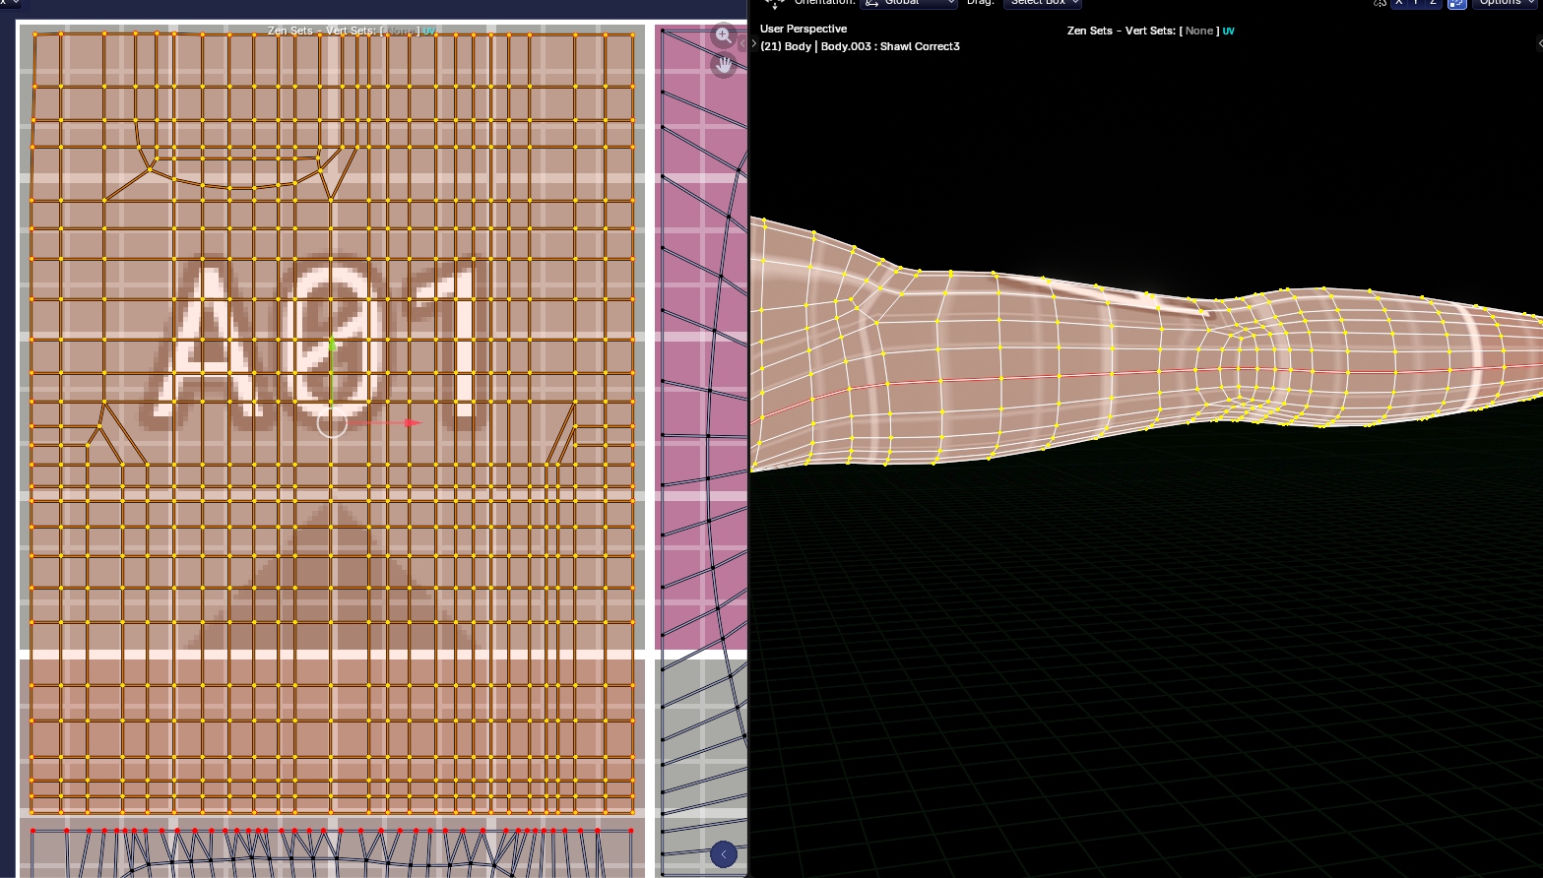Screen dimensions: 1543x878
Task: Click the red X-axis gizmo arrow
Action: pos(412,423)
